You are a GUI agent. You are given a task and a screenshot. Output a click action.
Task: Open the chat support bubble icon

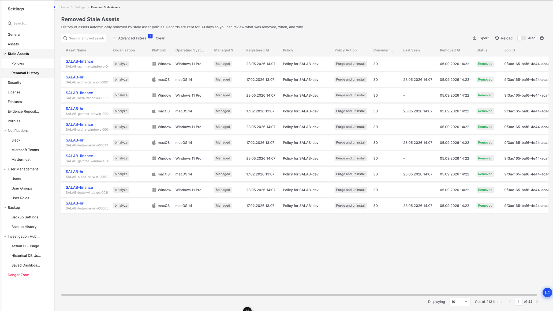(547, 293)
